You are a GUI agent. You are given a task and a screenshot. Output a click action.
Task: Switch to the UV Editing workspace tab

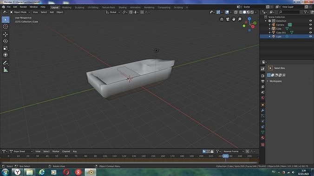[93, 7]
